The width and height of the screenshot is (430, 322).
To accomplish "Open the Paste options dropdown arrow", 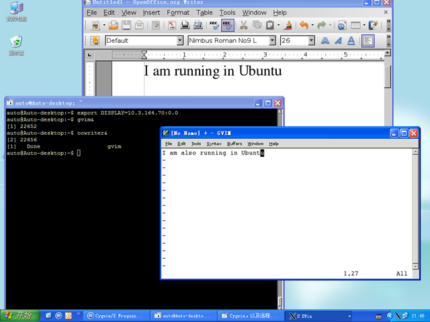I will (x=279, y=25).
